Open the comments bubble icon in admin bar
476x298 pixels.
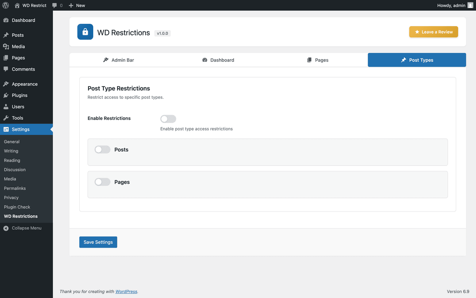pyautogui.click(x=55, y=6)
